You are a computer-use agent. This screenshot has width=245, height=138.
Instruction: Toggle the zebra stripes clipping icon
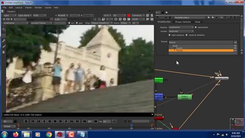[x=152, y=19]
